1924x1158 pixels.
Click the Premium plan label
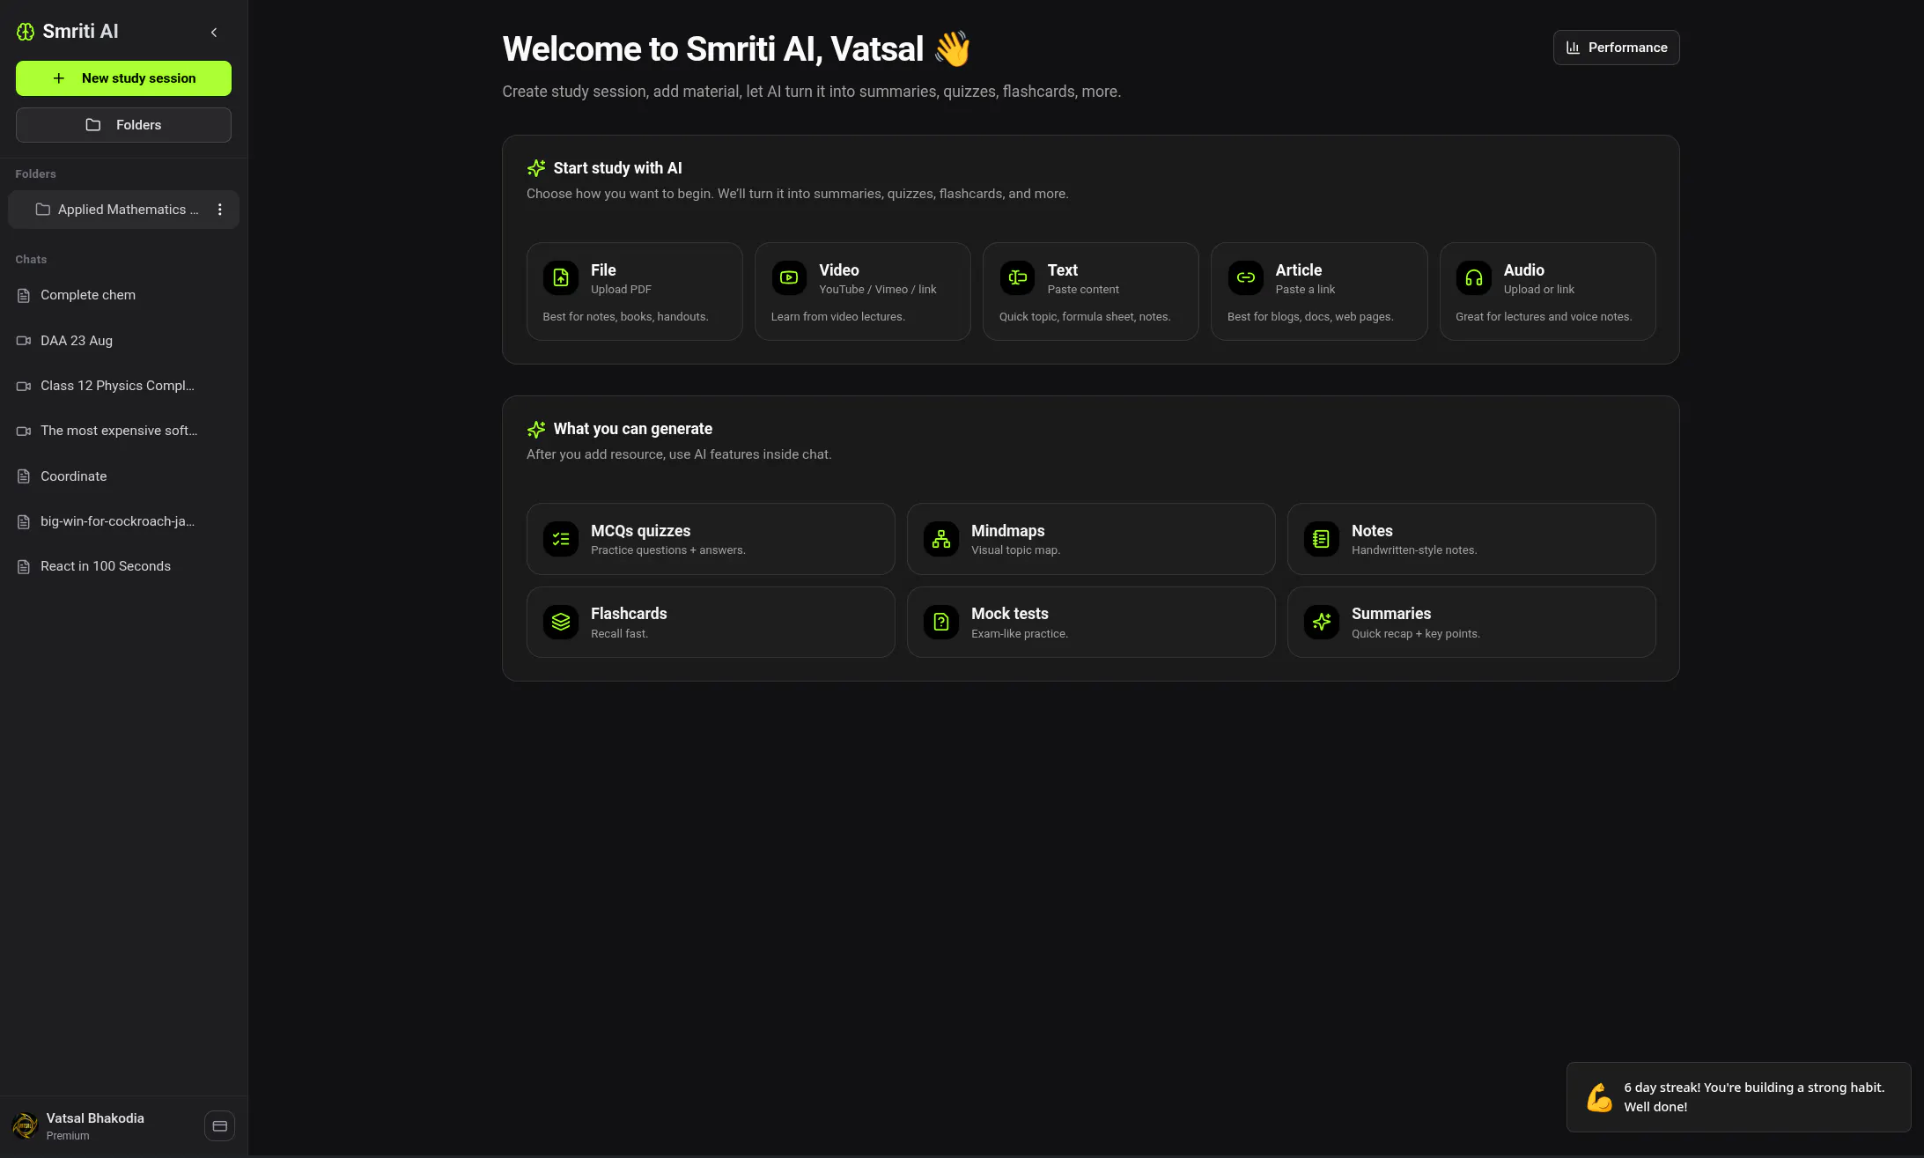coord(68,1136)
